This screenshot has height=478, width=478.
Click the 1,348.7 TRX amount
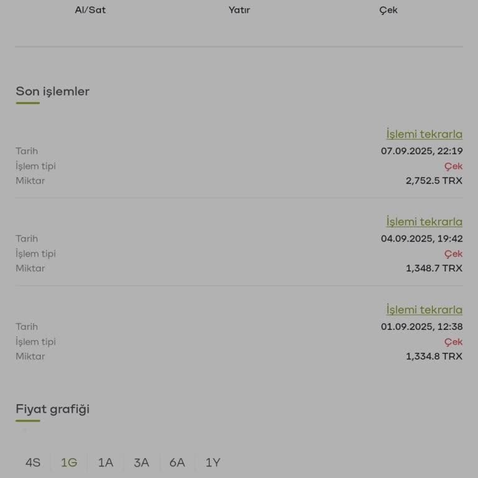[434, 268]
